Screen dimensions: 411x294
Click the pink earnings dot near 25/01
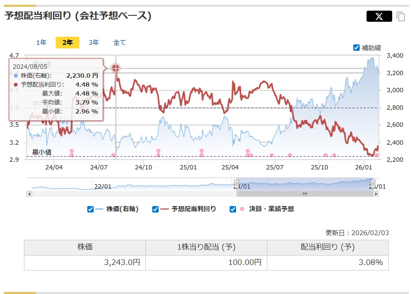point(201,151)
